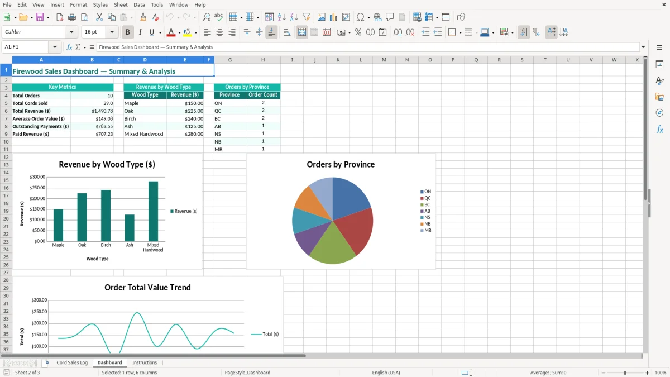The height and width of the screenshot is (377, 670).
Task: Adjust the zoom slider in status bar
Action: [625, 373]
